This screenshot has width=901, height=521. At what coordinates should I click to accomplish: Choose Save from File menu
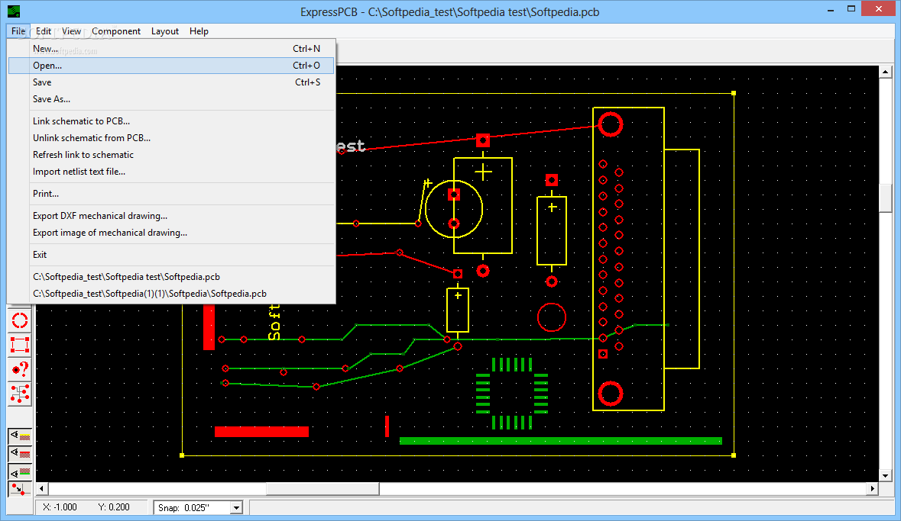(171, 82)
